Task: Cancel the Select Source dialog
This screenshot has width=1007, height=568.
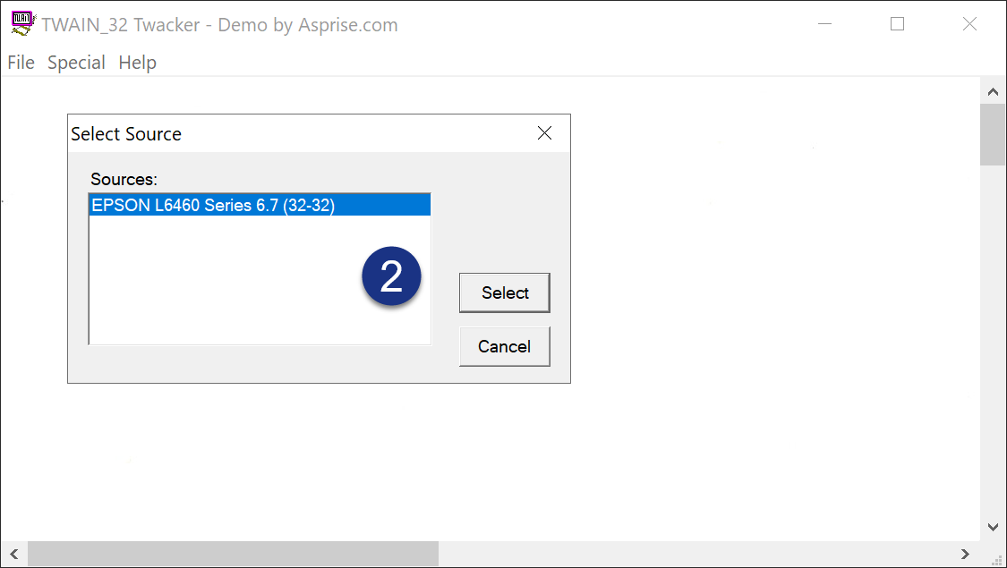Action: tap(505, 346)
